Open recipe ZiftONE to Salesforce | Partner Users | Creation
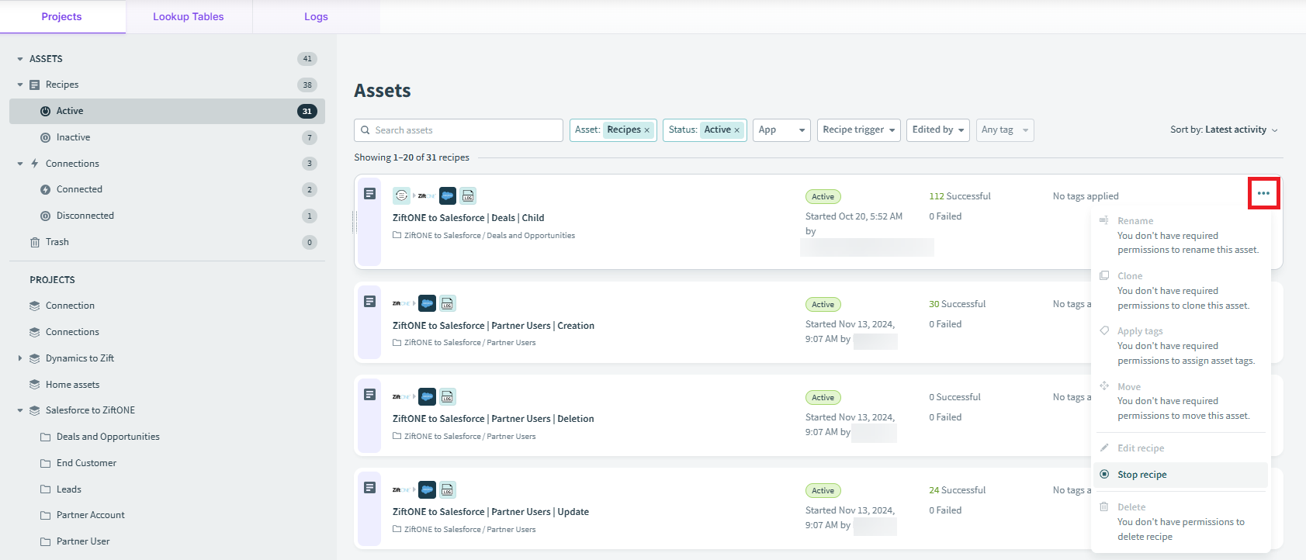Image resolution: width=1306 pixels, height=560 pixels. point(494,326)
